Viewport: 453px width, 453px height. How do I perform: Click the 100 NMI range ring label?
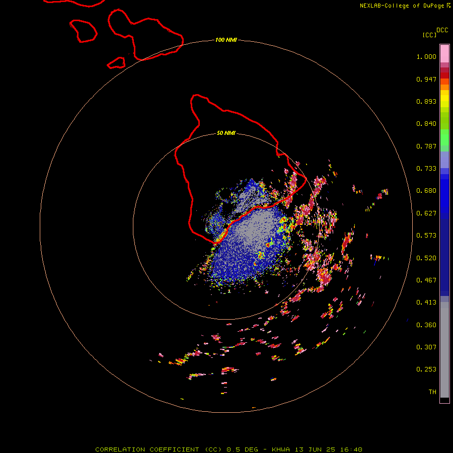(x=226, y=40)
